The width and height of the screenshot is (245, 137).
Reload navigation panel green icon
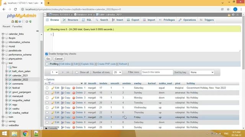click(x=30, y=21)
